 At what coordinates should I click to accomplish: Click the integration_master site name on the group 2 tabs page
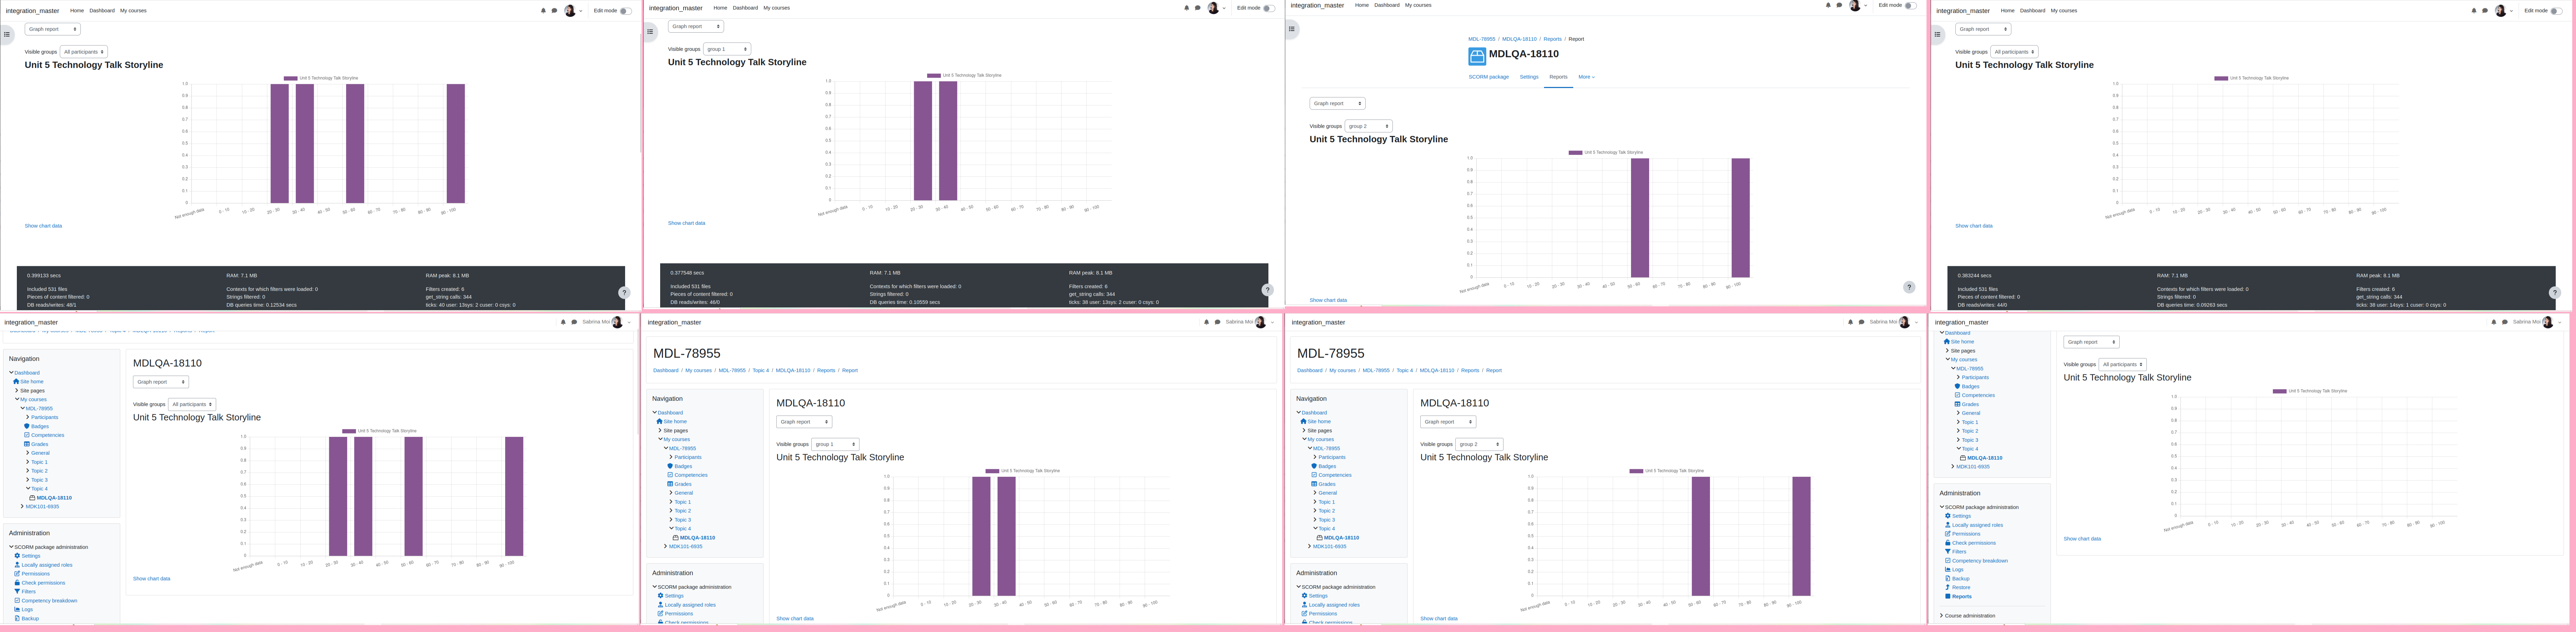point(1317,5)
